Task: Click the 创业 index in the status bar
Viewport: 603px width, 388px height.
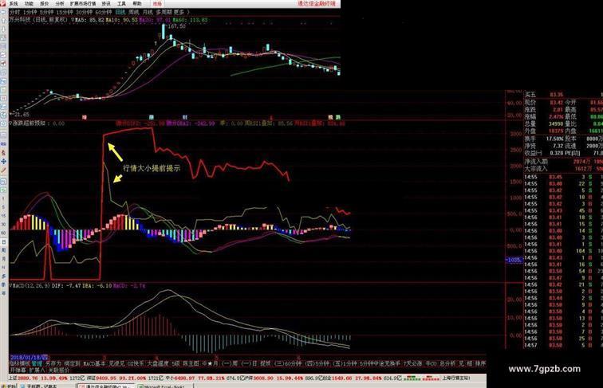Action: click(x=327, y=378)
